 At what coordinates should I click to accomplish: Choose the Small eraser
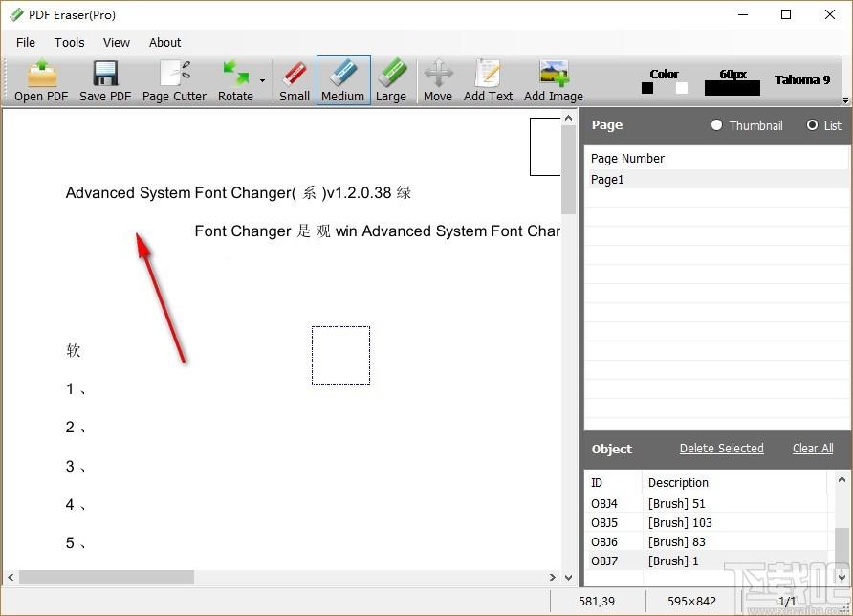295,80
